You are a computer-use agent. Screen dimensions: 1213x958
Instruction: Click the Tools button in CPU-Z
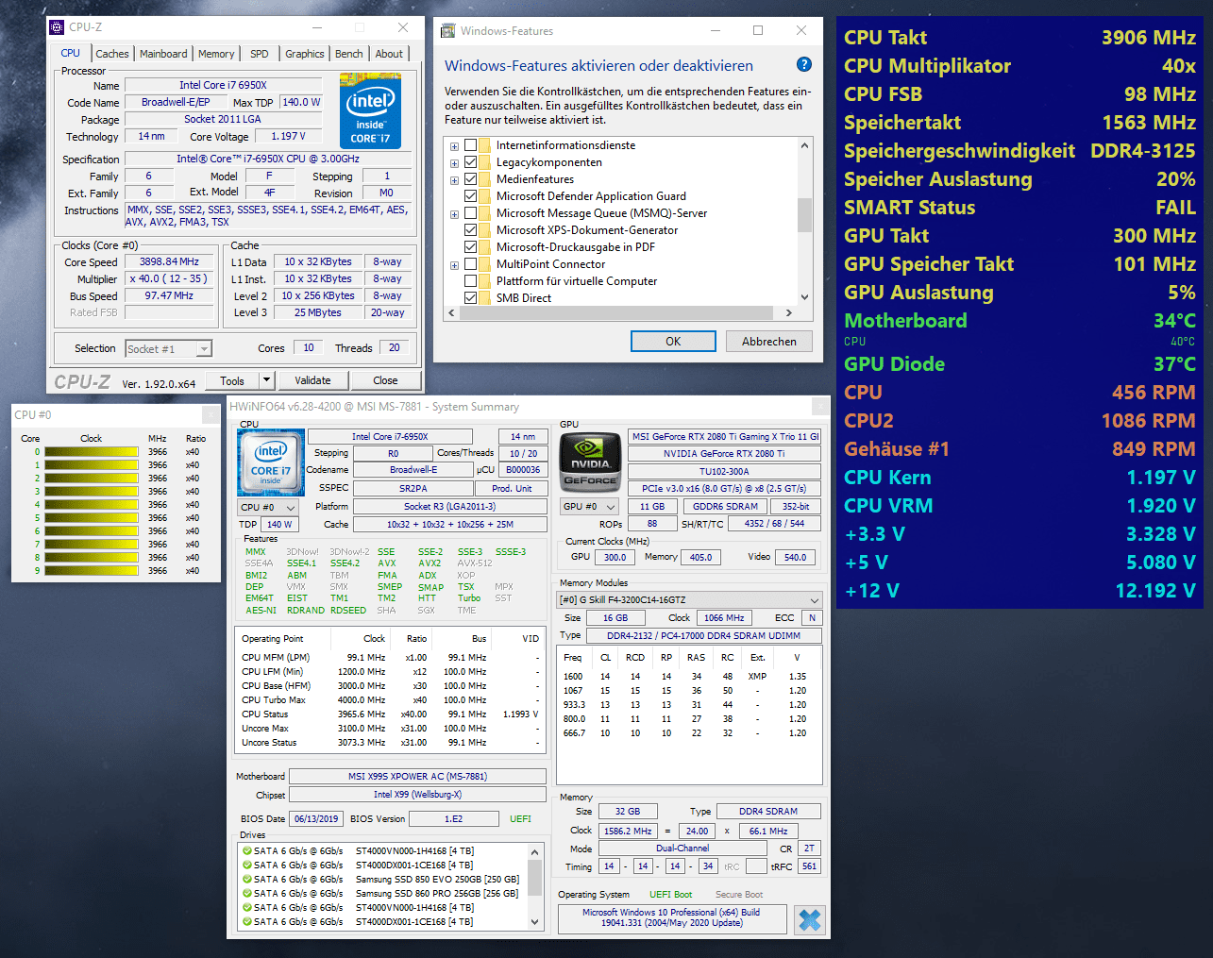[233, 380]
